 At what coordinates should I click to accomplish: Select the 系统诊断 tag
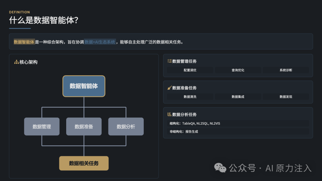pyautogui.click(x=286, y=70)
